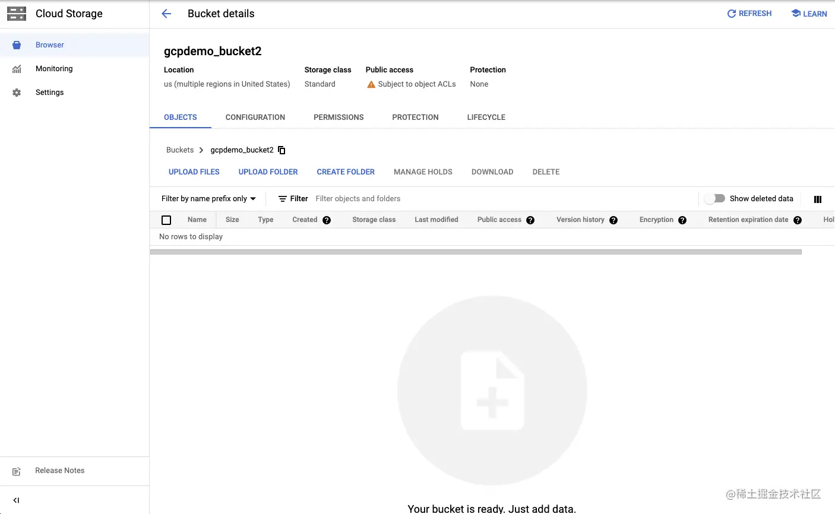
Task: Click the add-file placeholder illustration
Action: click(x=492, y=391)
